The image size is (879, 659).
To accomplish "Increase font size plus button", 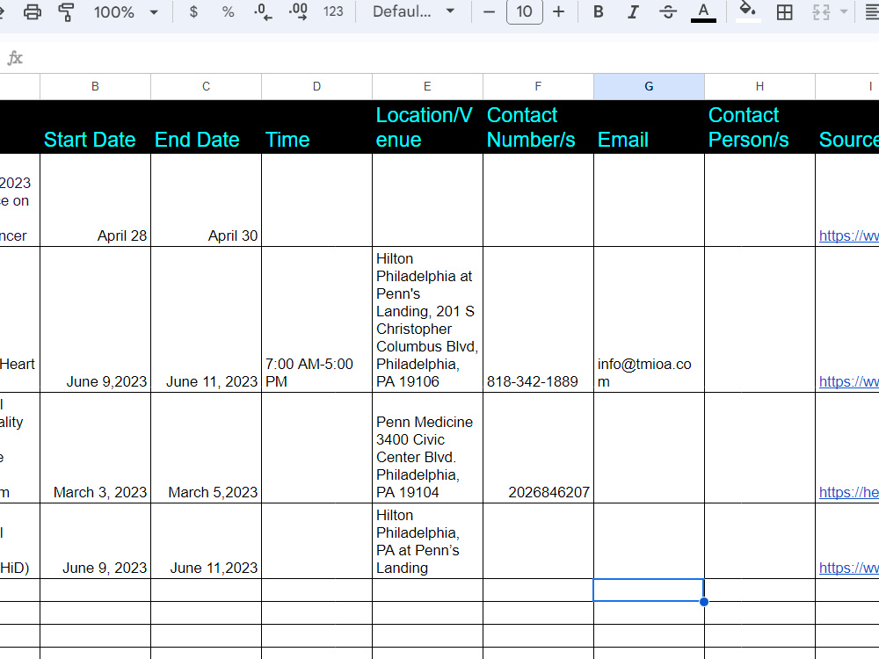I will 558,11.
